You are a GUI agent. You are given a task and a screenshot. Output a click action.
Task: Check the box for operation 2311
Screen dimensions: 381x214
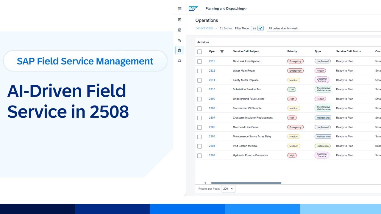click(x=199, y=80)
